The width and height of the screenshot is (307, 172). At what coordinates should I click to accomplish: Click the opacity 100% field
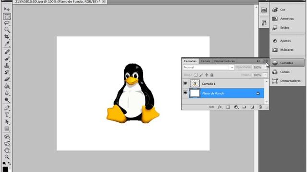click(x=258, y=67)
